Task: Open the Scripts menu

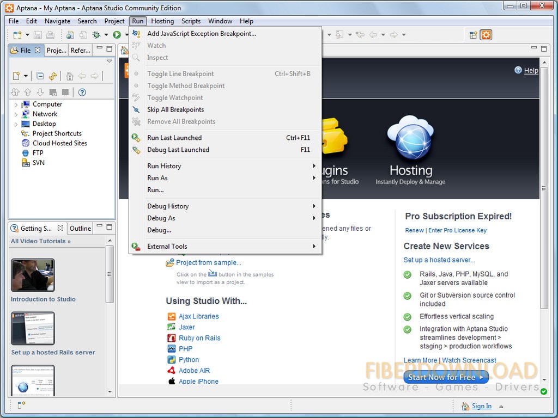Action: 191,21
